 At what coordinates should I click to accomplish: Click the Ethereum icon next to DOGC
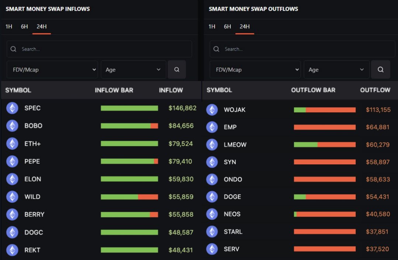point(12,232)
